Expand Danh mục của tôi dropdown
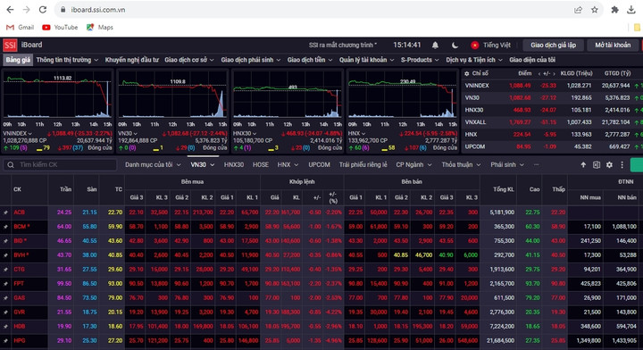The height and width of the screenshot is (350, 643). coord(153,165)
